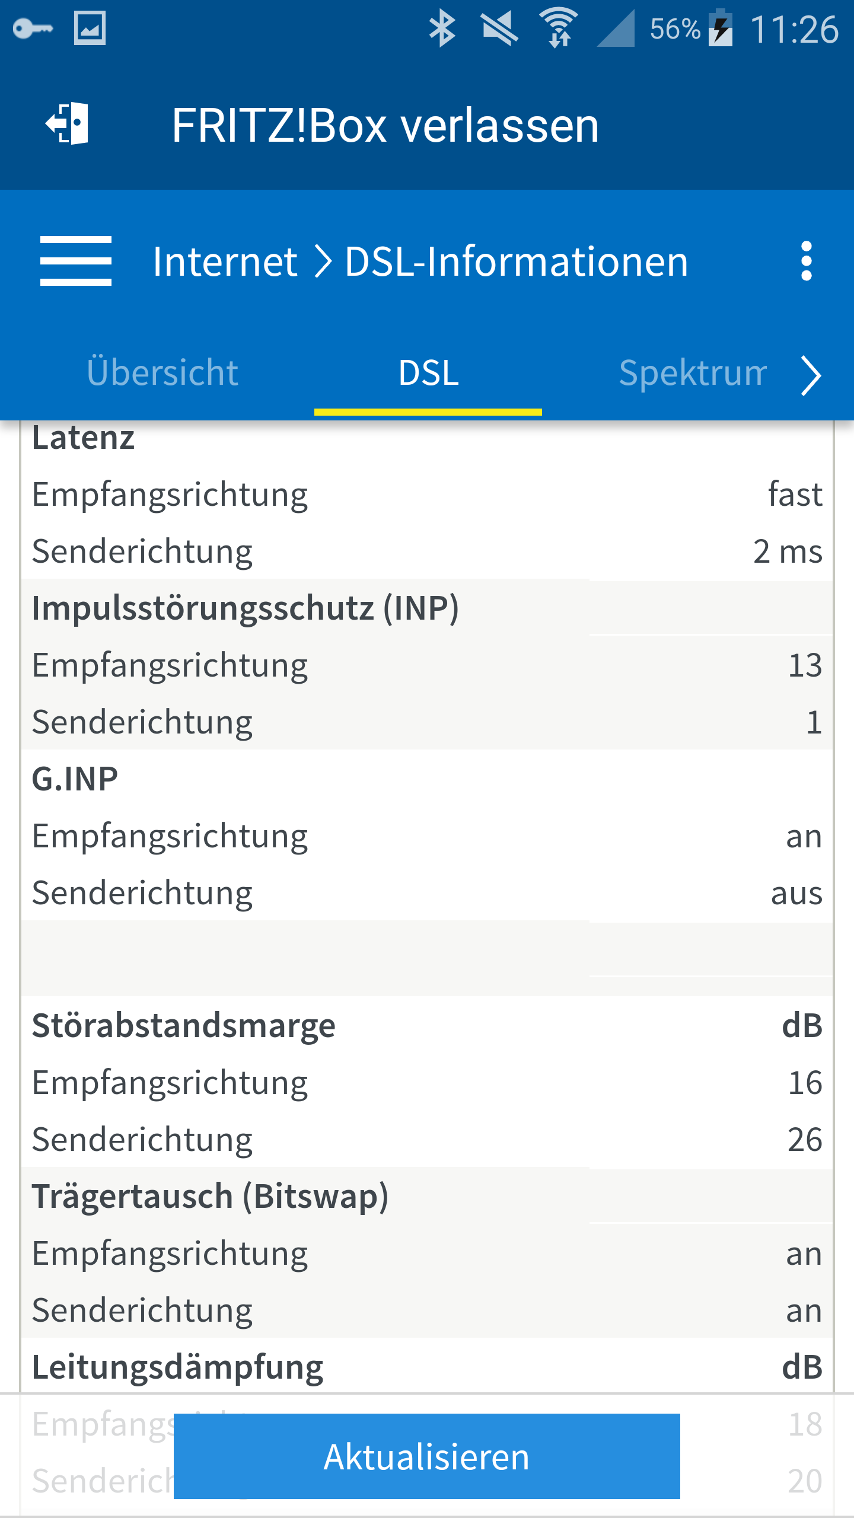This screenshot has width=854, height=1518.
Task: Tap the Bluetooth status icon
Action: click(442, 28)
